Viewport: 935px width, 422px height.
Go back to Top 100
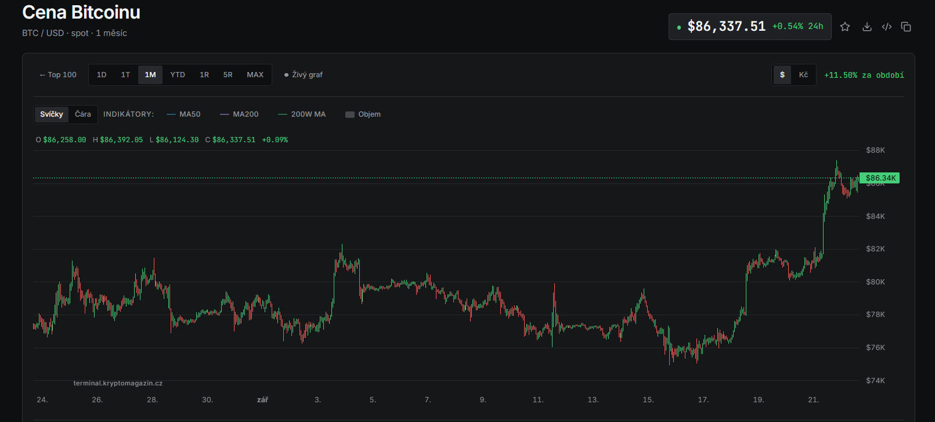[x=58, y=75]
